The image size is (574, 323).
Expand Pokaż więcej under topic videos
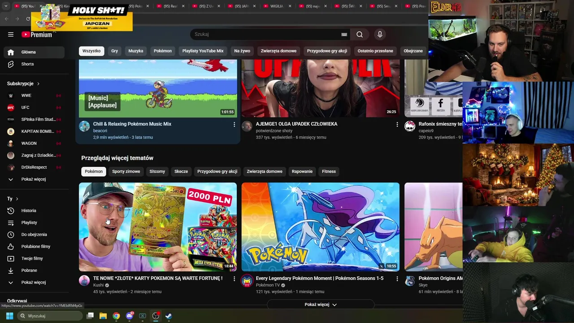(x=321, y=305)
